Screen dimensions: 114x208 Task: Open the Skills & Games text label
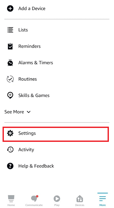pyautogui.click(x=34, y=96)
